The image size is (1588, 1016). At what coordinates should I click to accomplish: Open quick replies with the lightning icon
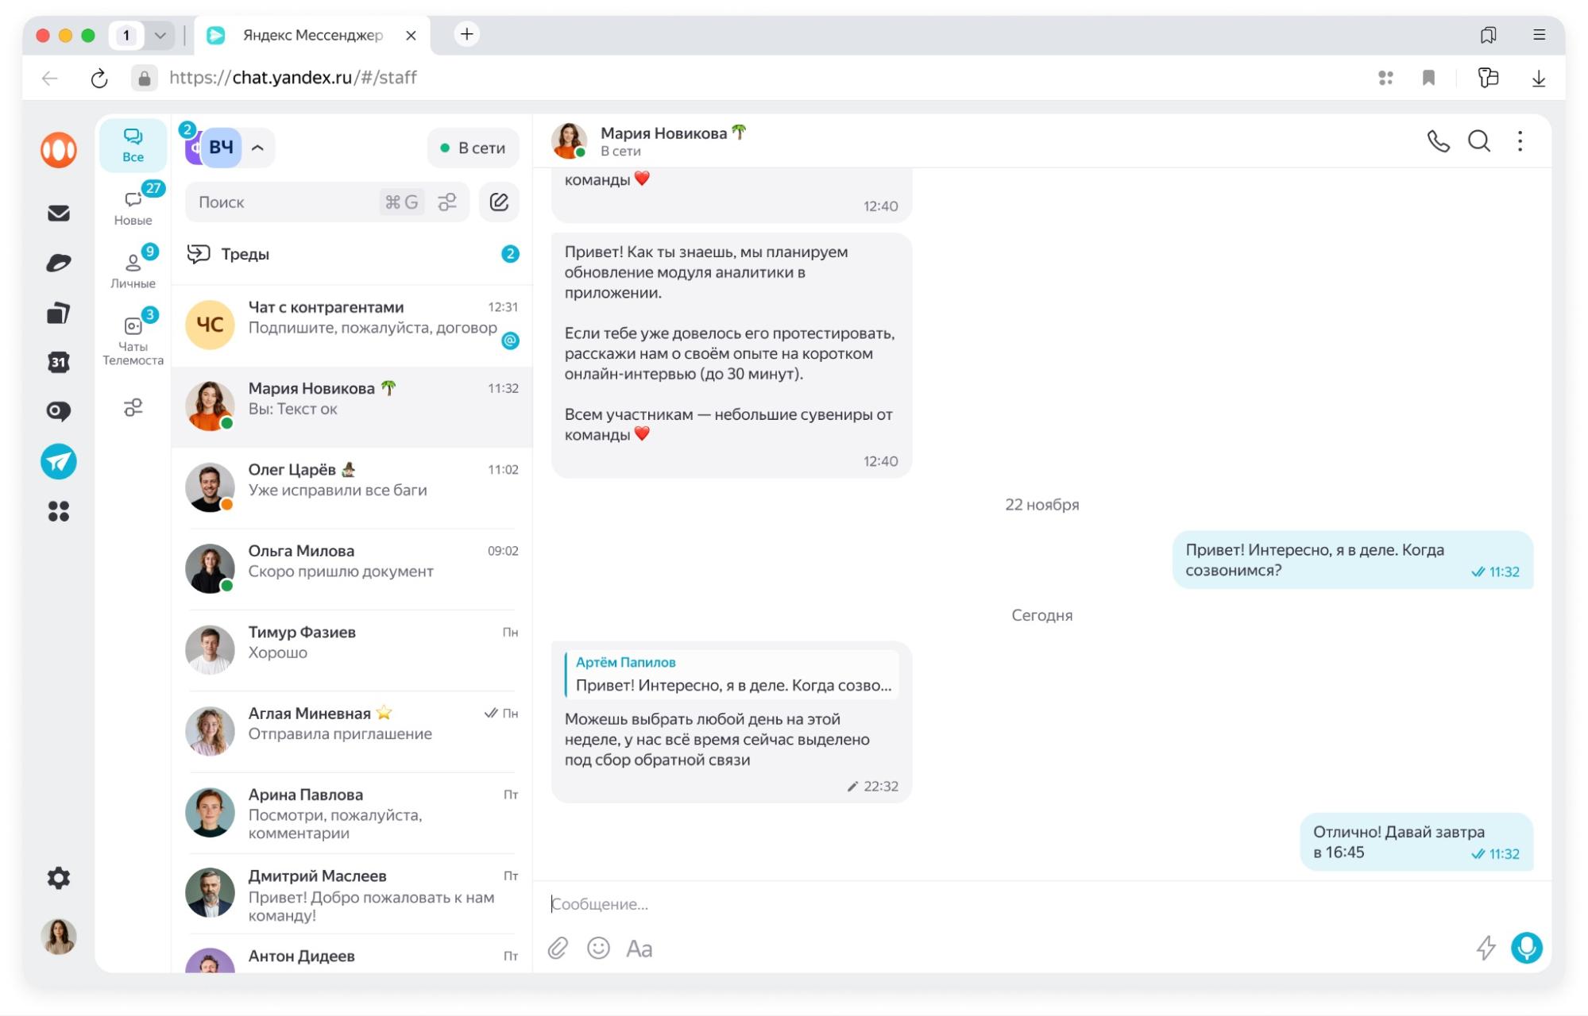(x=1486, y=947)
